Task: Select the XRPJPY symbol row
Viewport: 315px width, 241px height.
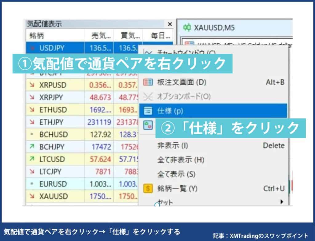Action: pos(82,97)
